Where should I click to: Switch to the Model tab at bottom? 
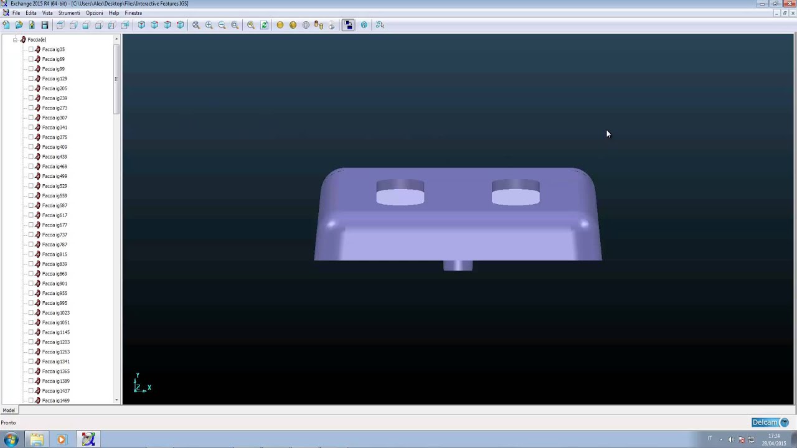pos(9,410)
